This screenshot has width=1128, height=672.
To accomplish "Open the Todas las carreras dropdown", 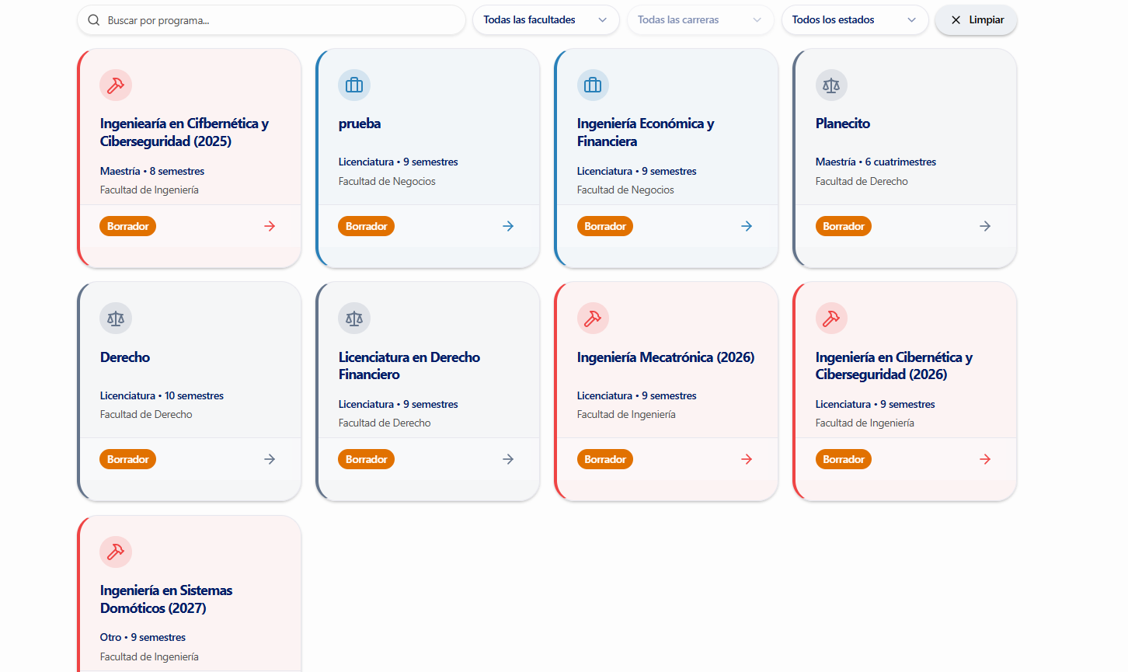I will [x=700, y=20].
